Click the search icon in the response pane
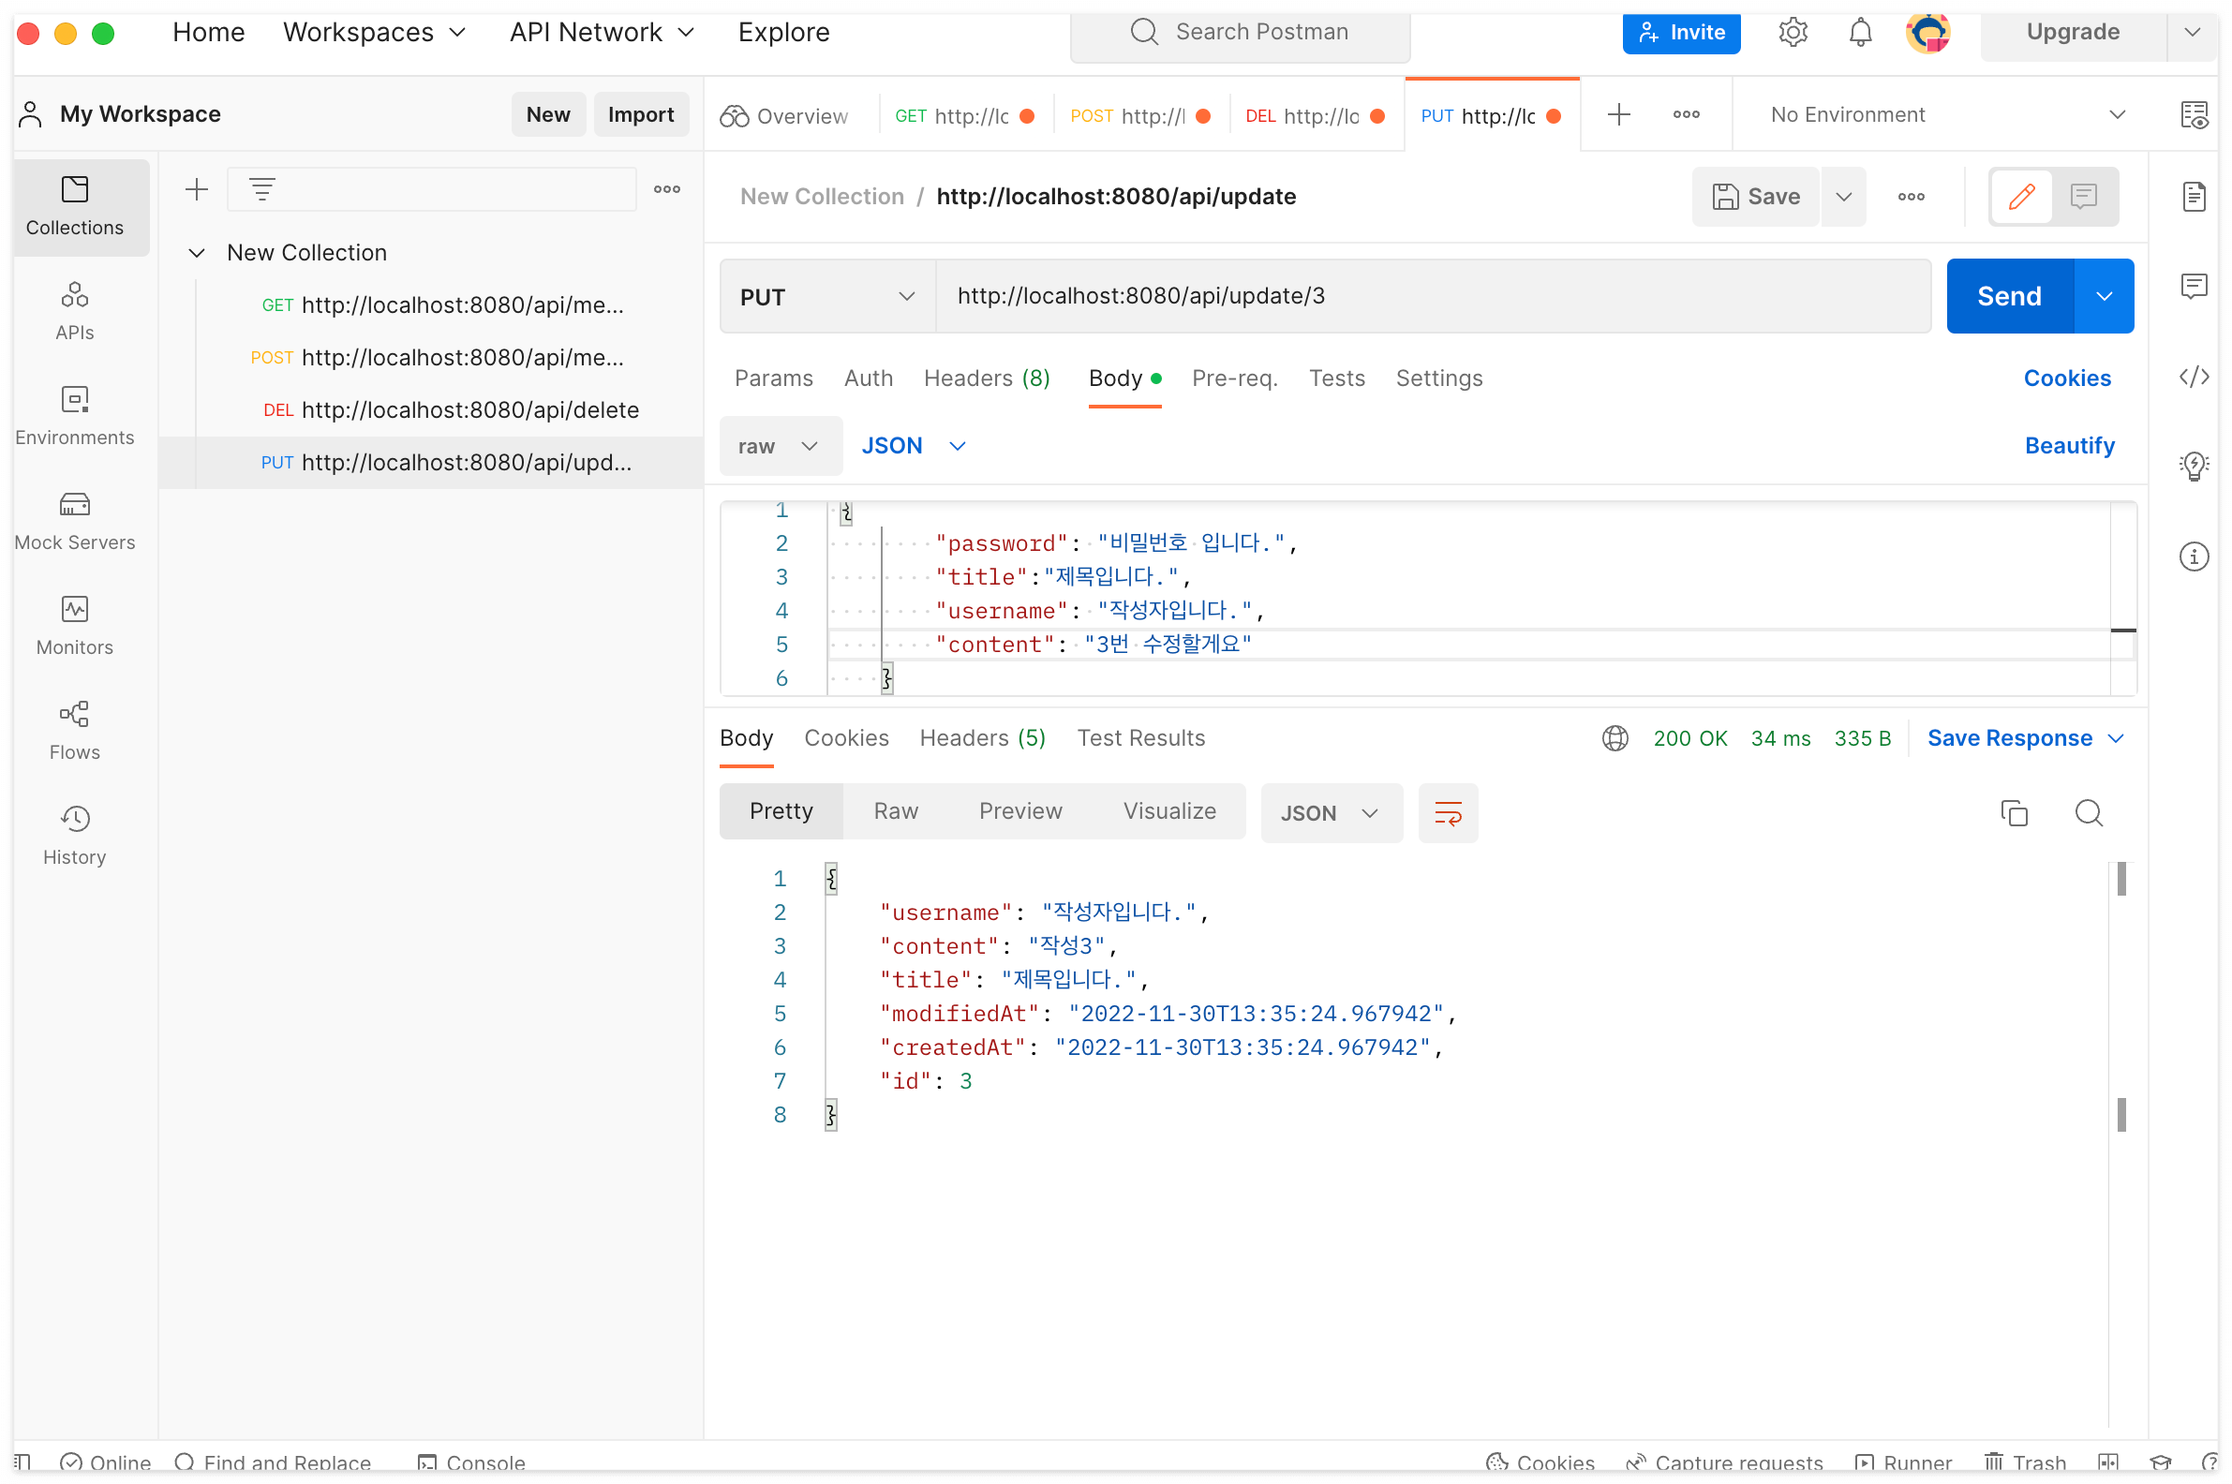The image size is (2232, 1484). (x=2087, y=813)
